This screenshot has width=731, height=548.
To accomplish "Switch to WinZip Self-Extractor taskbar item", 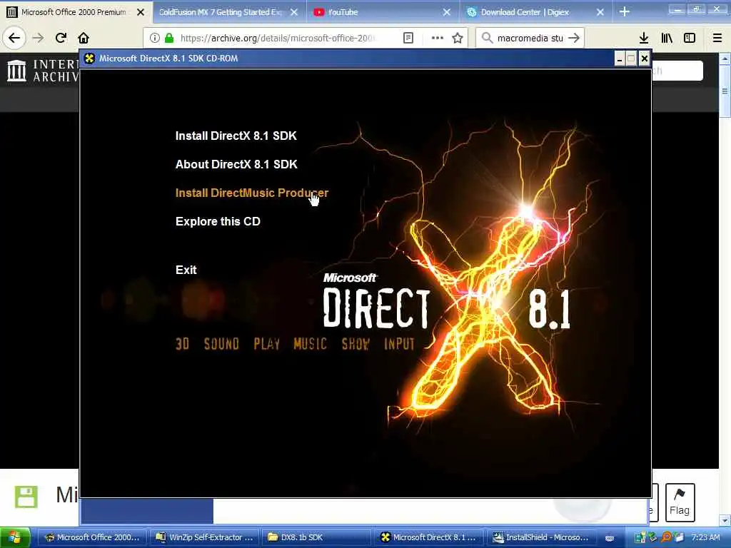I will point(204,537).
